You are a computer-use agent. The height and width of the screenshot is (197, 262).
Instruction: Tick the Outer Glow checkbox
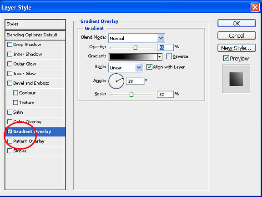pos(10,64)
